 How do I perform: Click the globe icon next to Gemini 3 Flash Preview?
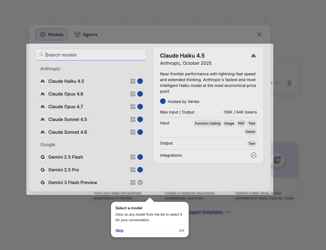tap(140, 182)
